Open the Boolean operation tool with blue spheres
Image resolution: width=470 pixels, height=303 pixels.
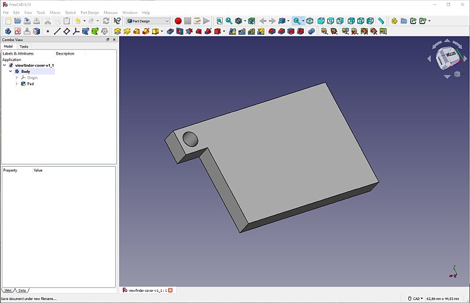(311, 31)
